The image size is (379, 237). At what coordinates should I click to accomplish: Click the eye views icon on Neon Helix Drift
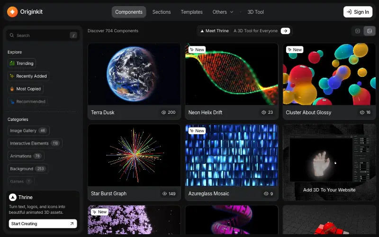[x=264, y=112]
